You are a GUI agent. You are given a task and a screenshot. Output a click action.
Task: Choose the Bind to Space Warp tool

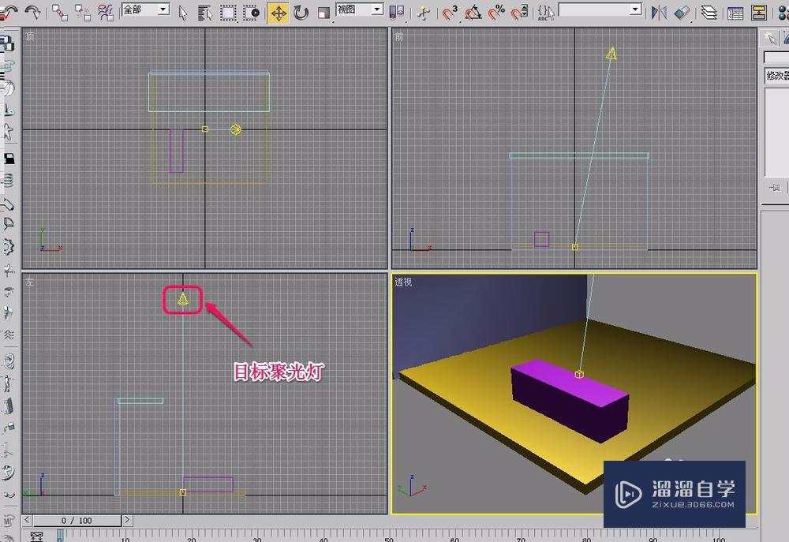click(105, 12)
